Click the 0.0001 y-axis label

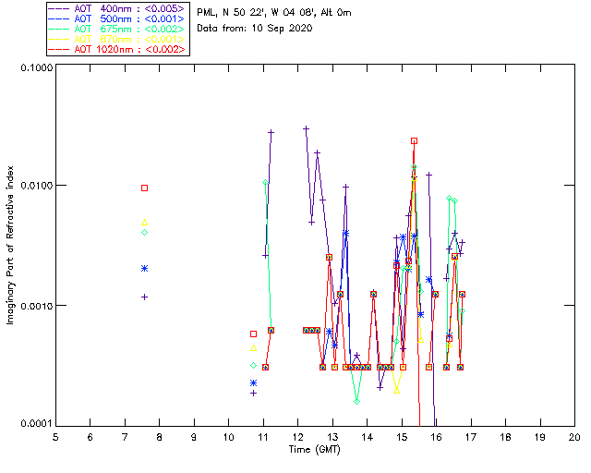click(37, 424)
